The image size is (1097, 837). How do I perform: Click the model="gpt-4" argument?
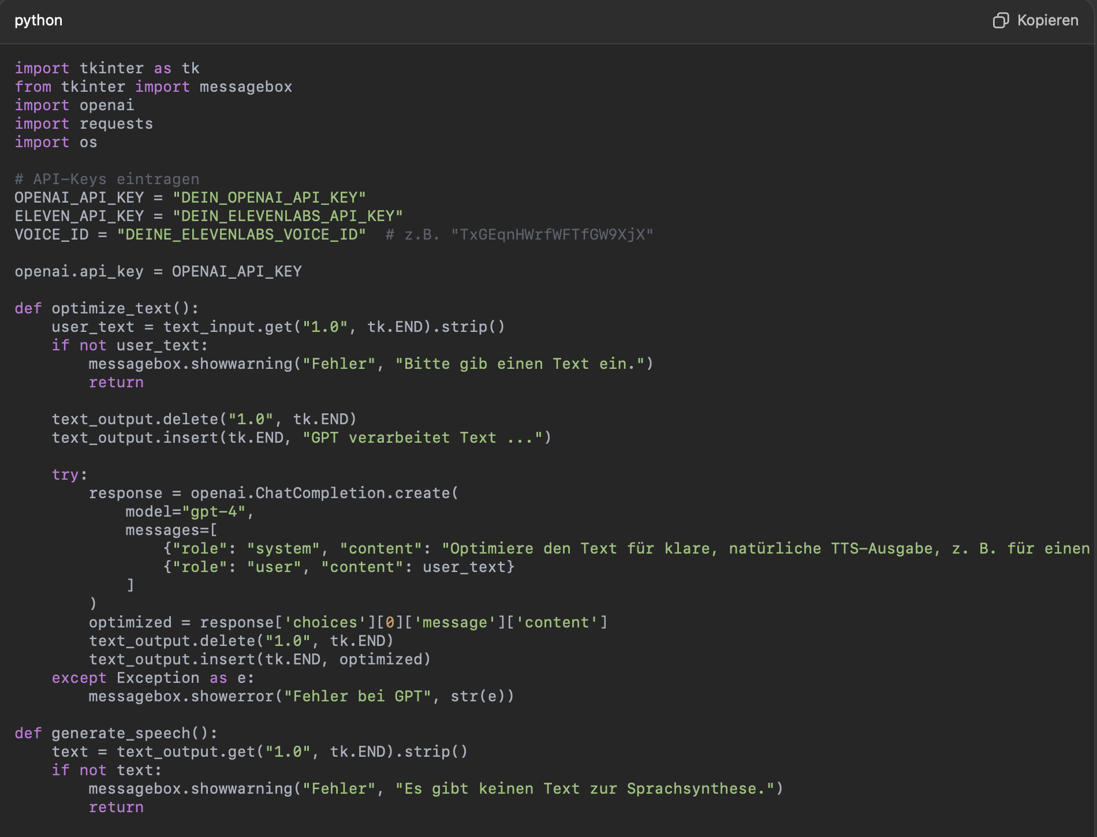(x=186, y=511)
